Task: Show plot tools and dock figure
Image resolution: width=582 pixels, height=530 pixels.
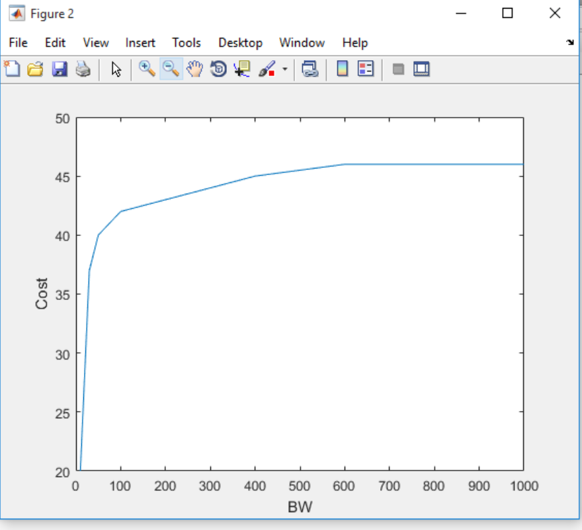Action: (x=422, y=69)
